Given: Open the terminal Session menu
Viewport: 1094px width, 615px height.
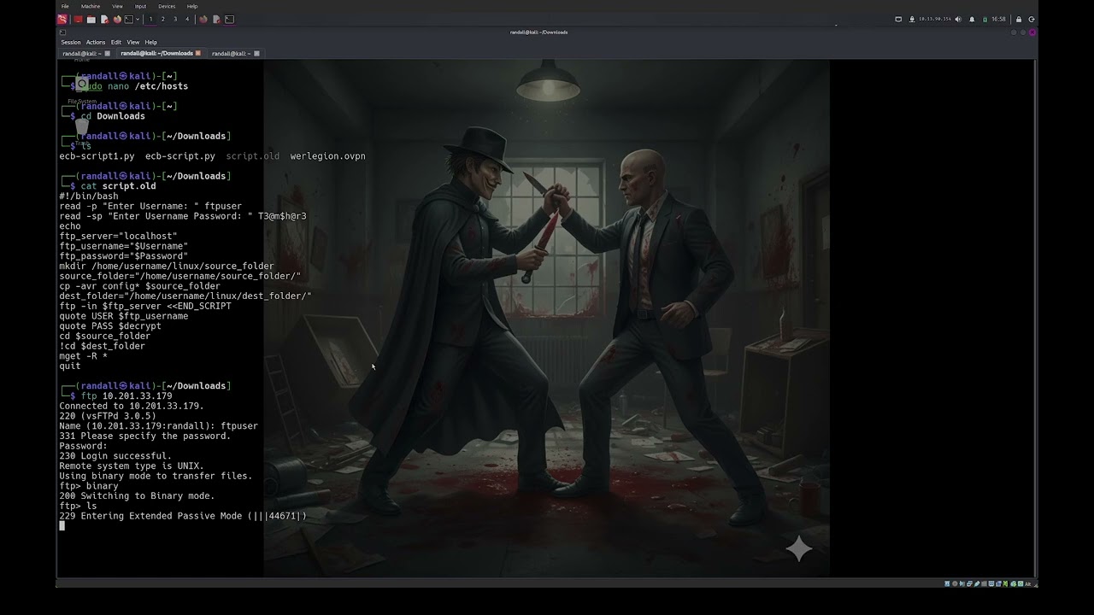Looking at the screenshot, I should coord(71,42).
